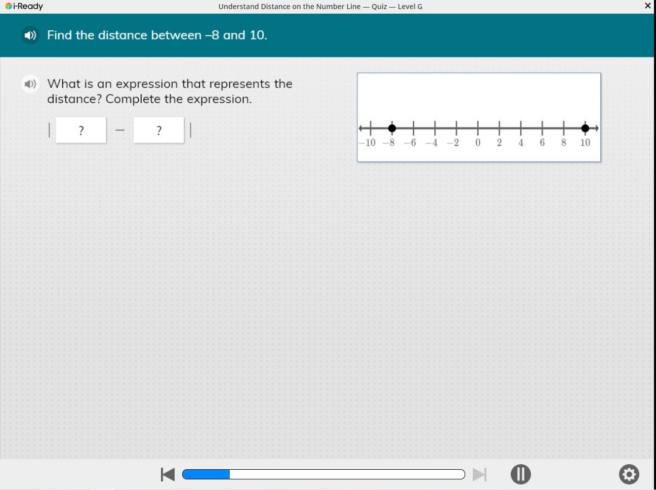
Task: Click the lesson progress bar
Action: (x=323, y=474)
